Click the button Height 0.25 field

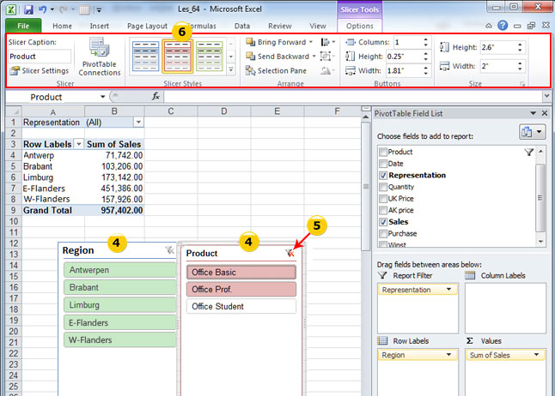404,57
